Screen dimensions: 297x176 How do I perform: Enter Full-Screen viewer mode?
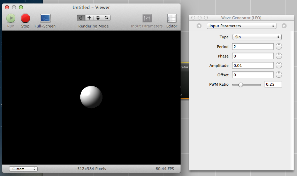click(45, 18)
